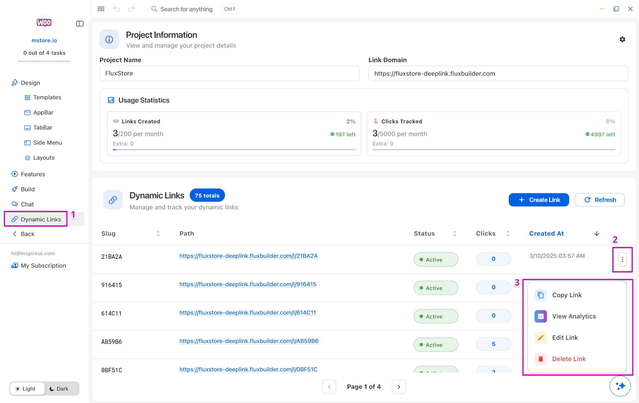Open the AB59B6 deeplink URL
The width and height of the screenshot is (639, 403).
click(249, 341)
